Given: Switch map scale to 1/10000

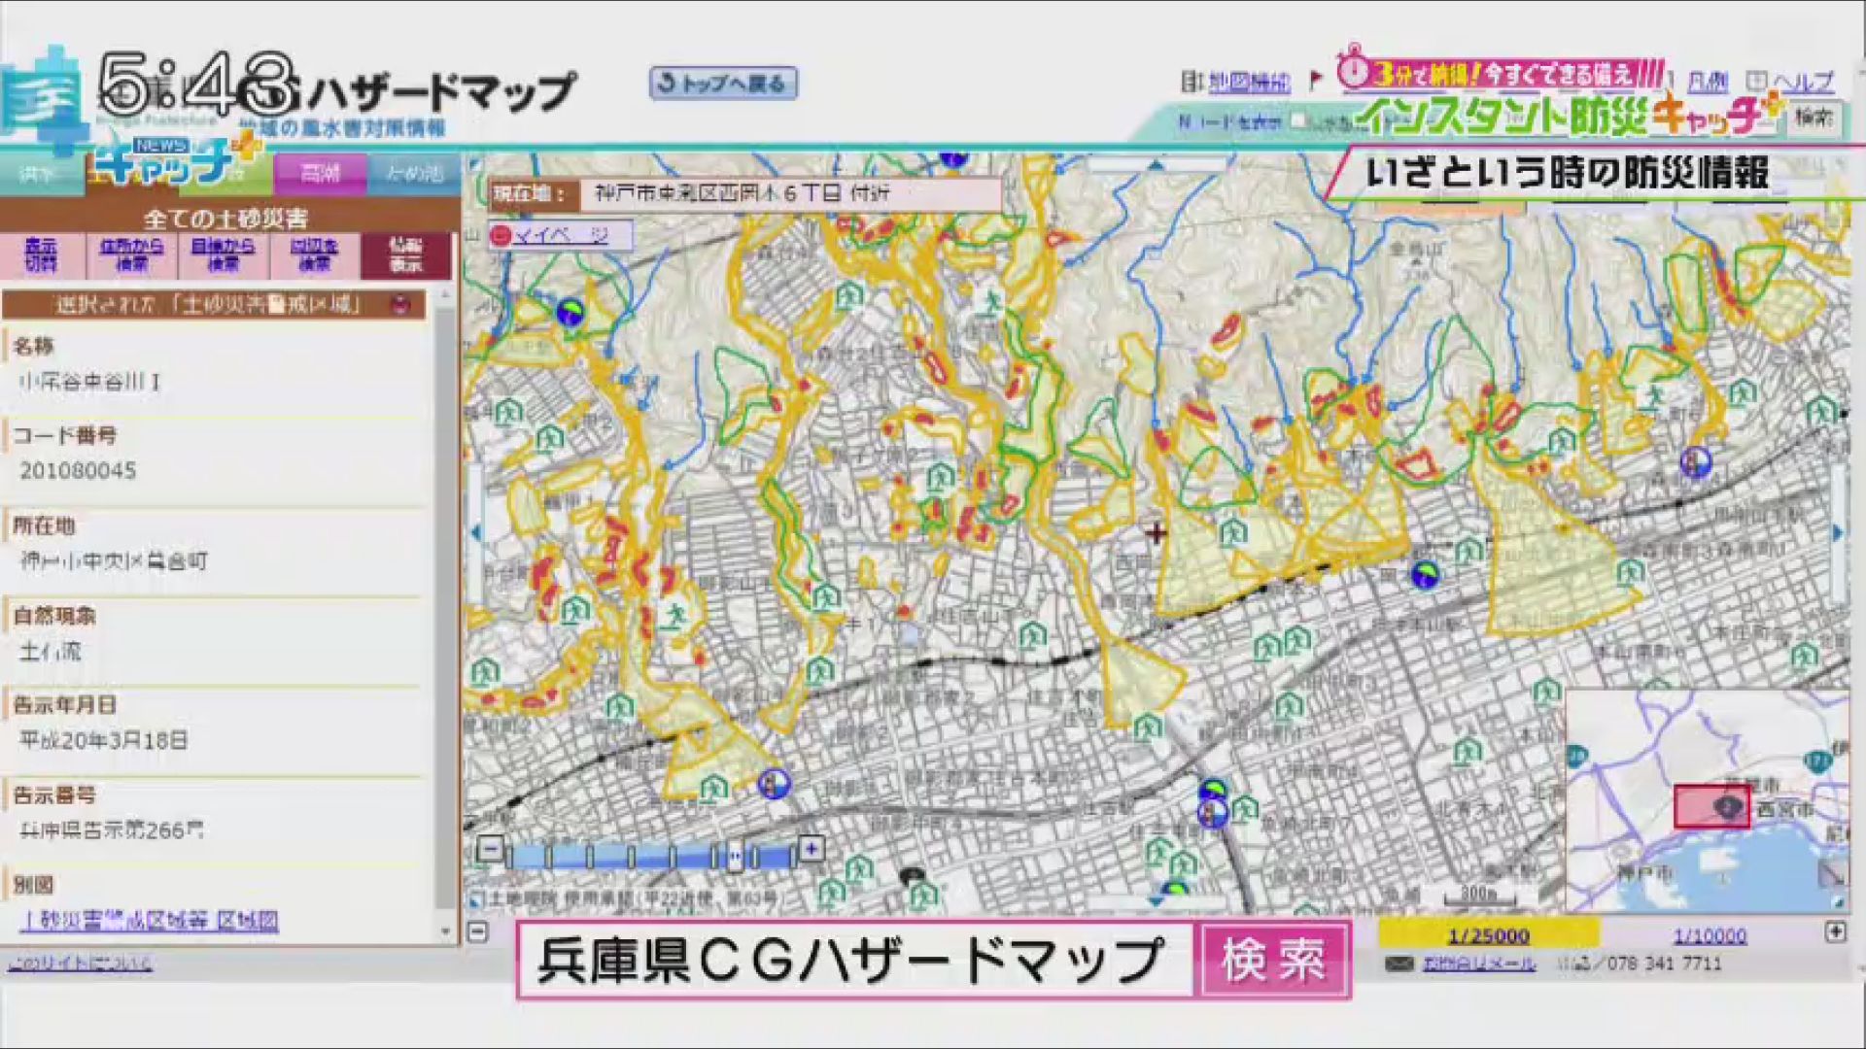Looking at the screenshot, I should click(1709, 936).
